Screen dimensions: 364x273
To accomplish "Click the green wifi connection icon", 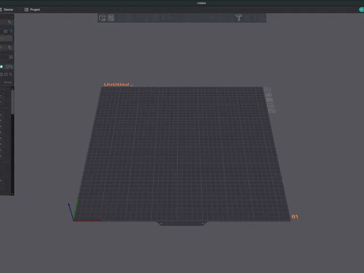I will click(x=11, y=31).
